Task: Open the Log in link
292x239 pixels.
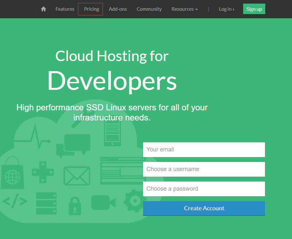Action: (x=226, y=9)
